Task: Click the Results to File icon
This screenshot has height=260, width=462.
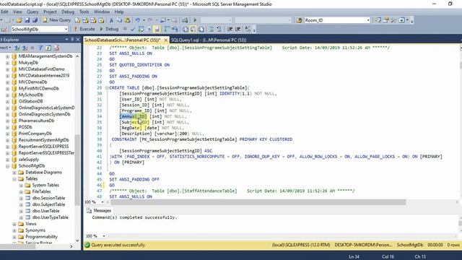Action: [x=201, y=29]
